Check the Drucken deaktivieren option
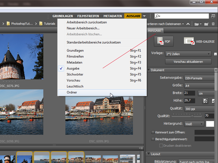The image size is (218, 163). tap(161, 146)
